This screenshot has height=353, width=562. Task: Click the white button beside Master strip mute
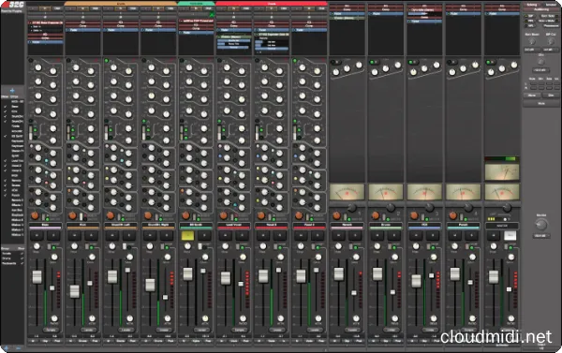click(510, 235)
